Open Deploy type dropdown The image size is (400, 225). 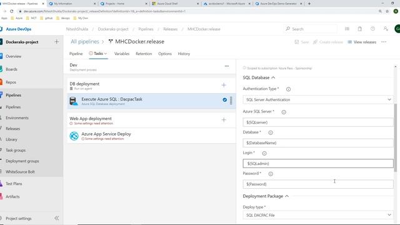click(318, 215)
